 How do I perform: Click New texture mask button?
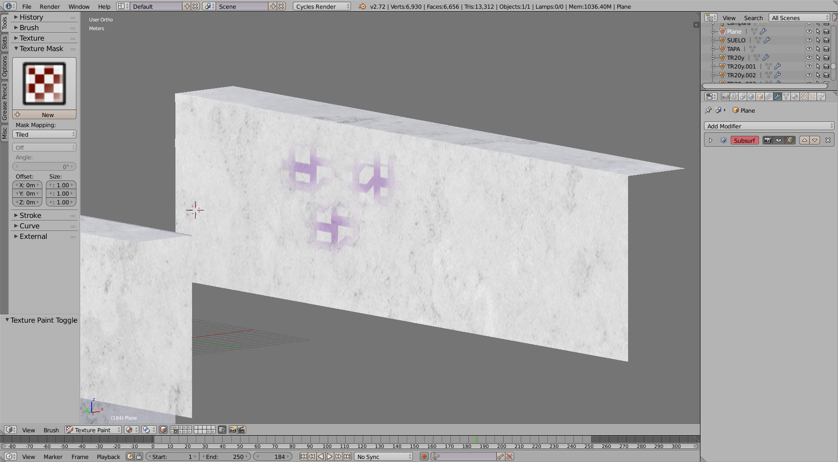point(44,115)
